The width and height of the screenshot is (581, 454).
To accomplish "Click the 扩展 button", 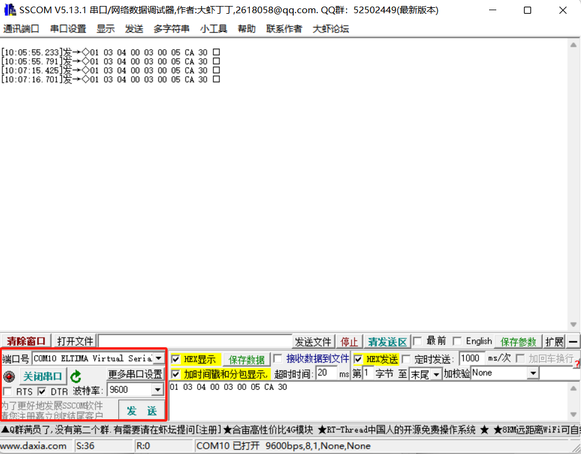I will point(555,341).
